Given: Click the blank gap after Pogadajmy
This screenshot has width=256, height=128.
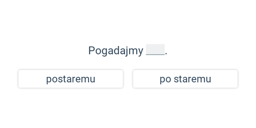Looking at the screenshot, I should pos(155,50).
